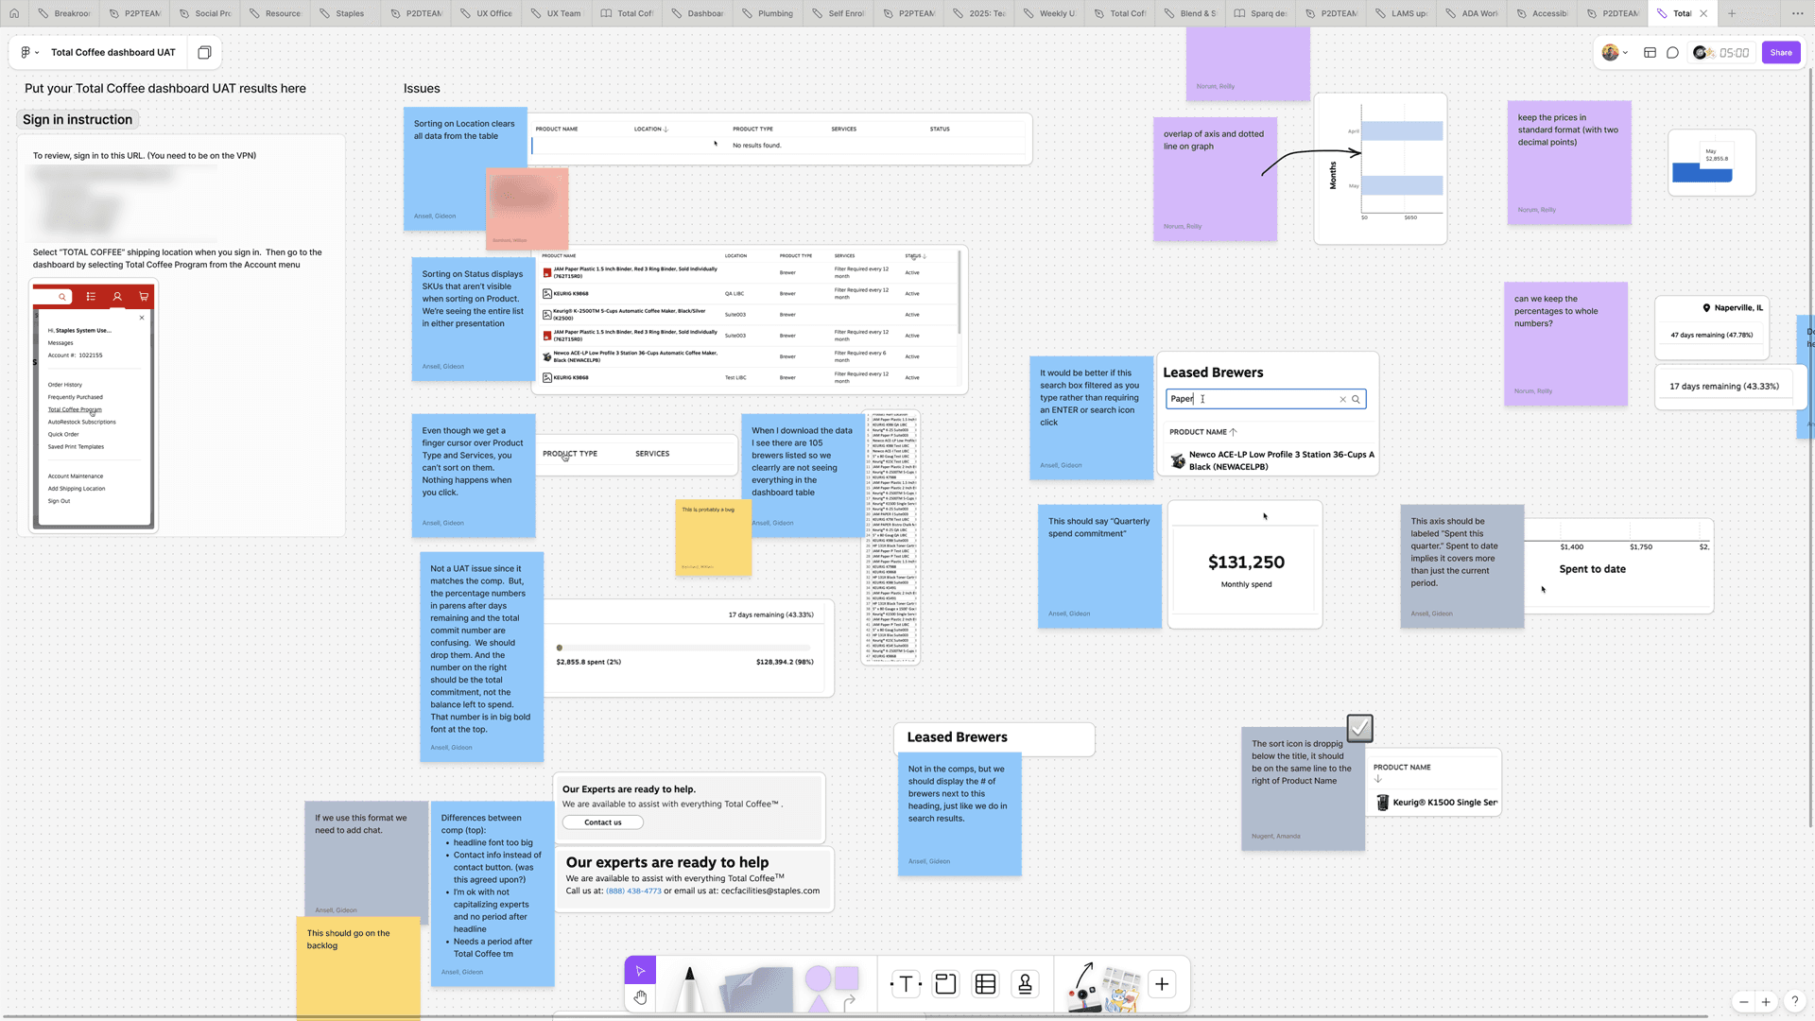Switch to the Breakroom tab
The height and width of the screenshot is (1021, 1815).
(64, 13)
